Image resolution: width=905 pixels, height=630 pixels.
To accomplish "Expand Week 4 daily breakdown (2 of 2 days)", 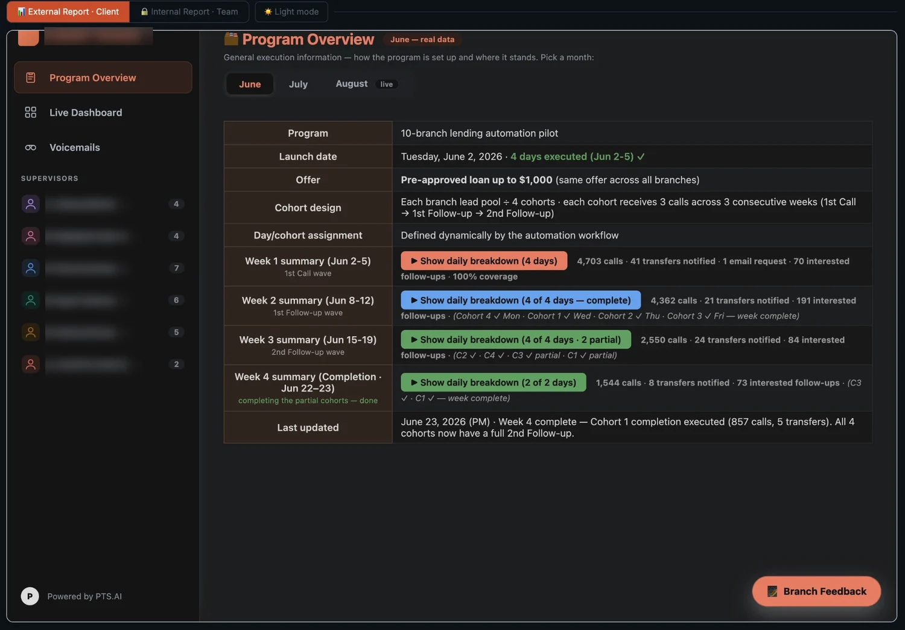I will point(494,383).
